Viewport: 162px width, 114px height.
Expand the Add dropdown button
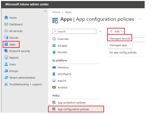point(116,31)
